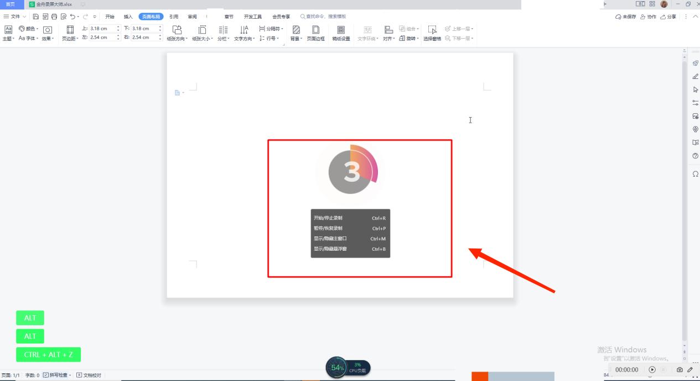The height and width of the screenshot is (381, 700).
Task: Start recording with the play button
Action: coord(652,369)
